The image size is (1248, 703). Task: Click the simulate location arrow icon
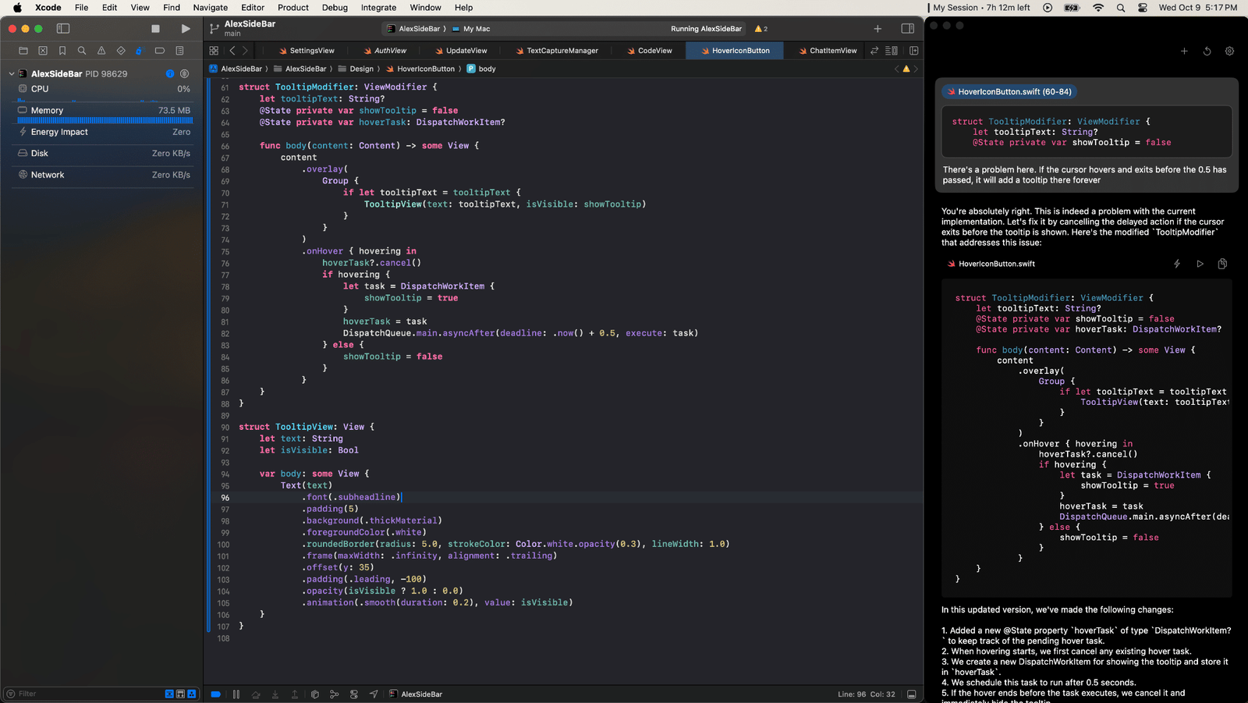tap(374, 694)
